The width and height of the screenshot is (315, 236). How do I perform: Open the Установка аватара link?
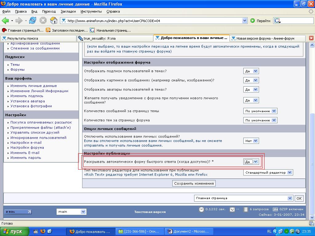point(28,101)
